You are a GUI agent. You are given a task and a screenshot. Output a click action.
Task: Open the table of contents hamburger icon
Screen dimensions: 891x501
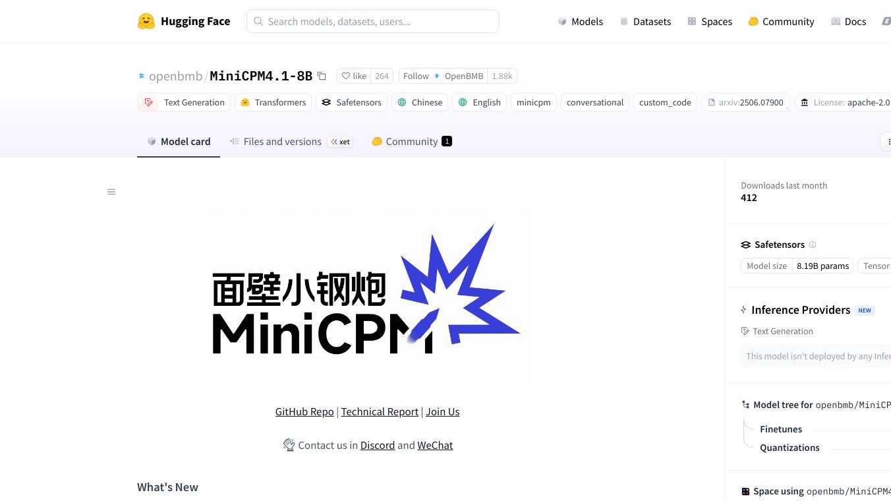coord(111,192)
